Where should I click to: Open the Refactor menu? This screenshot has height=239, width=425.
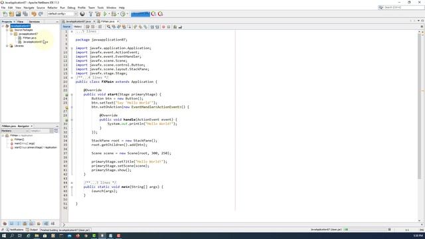pos(52,7)
